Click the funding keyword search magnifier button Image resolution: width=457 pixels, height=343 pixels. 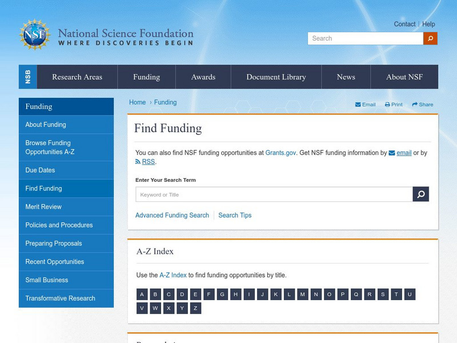420,194
